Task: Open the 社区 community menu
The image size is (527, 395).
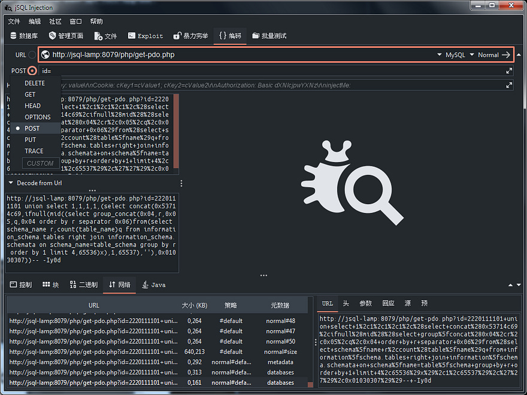Action: (x=55, y=22)
